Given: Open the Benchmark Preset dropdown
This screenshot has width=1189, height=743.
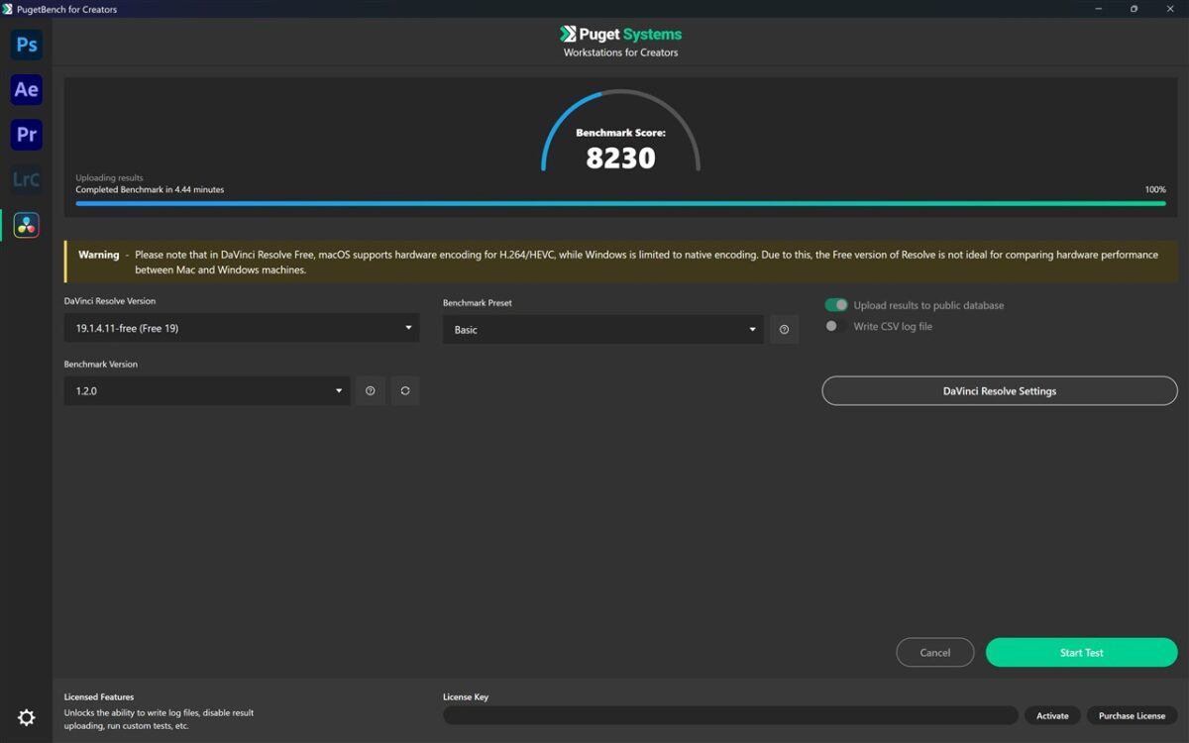Looking at the screenshot, I should (x=602, y=330).
